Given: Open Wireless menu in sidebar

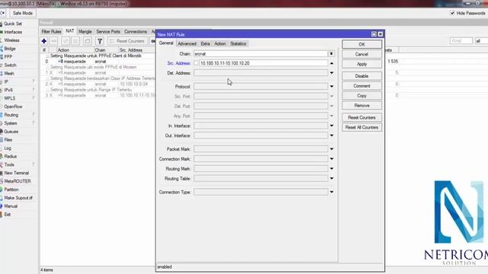Looking at the screenshot, I should coord(12,40).
